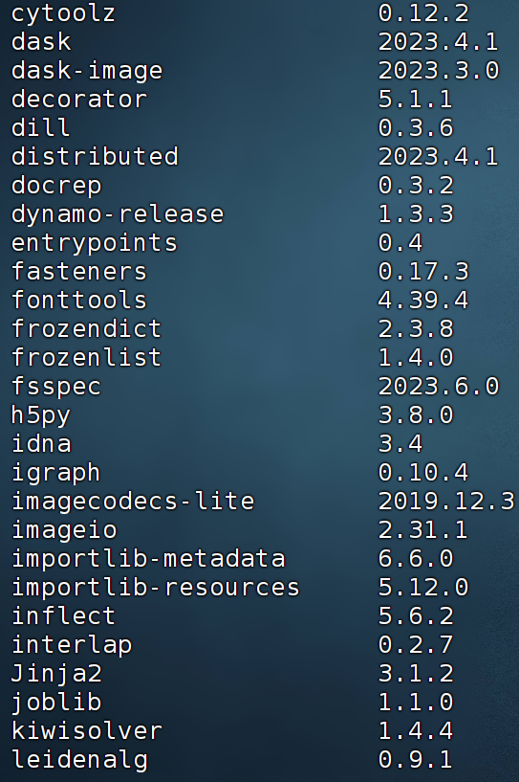Click version 0.3.6 of dill
Image resolution: width=519 pixels, height=782 pixels.
coord(416,127)
